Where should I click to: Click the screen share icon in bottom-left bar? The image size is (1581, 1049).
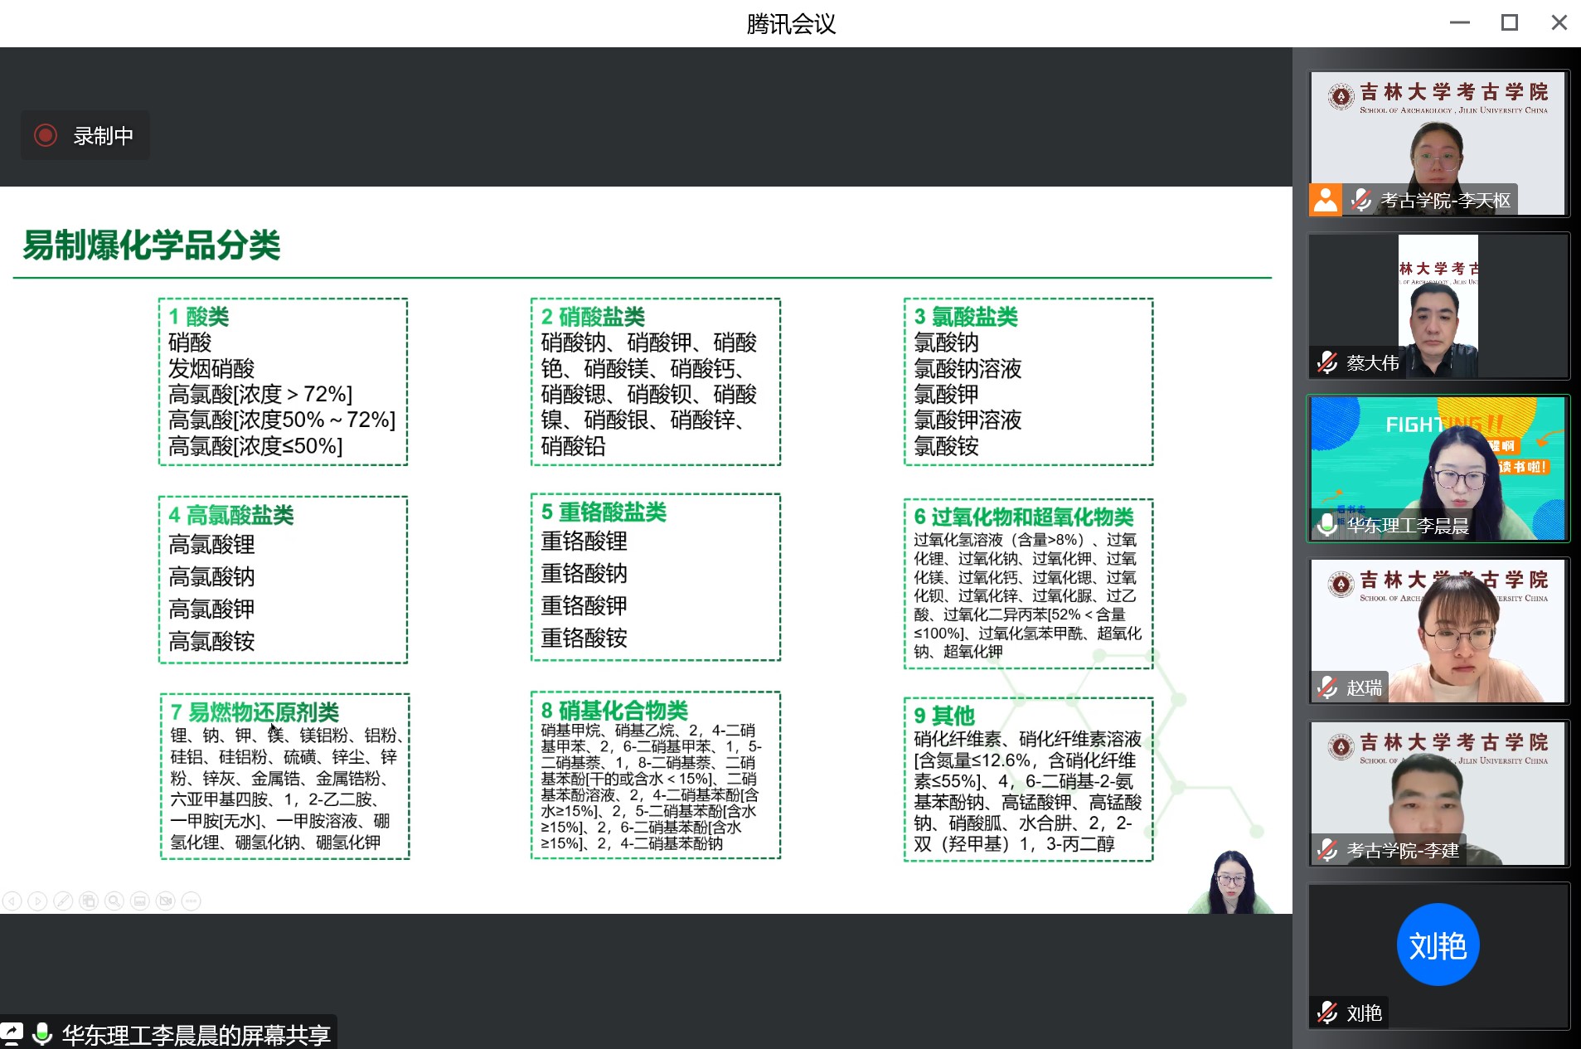click(12, 1034)
